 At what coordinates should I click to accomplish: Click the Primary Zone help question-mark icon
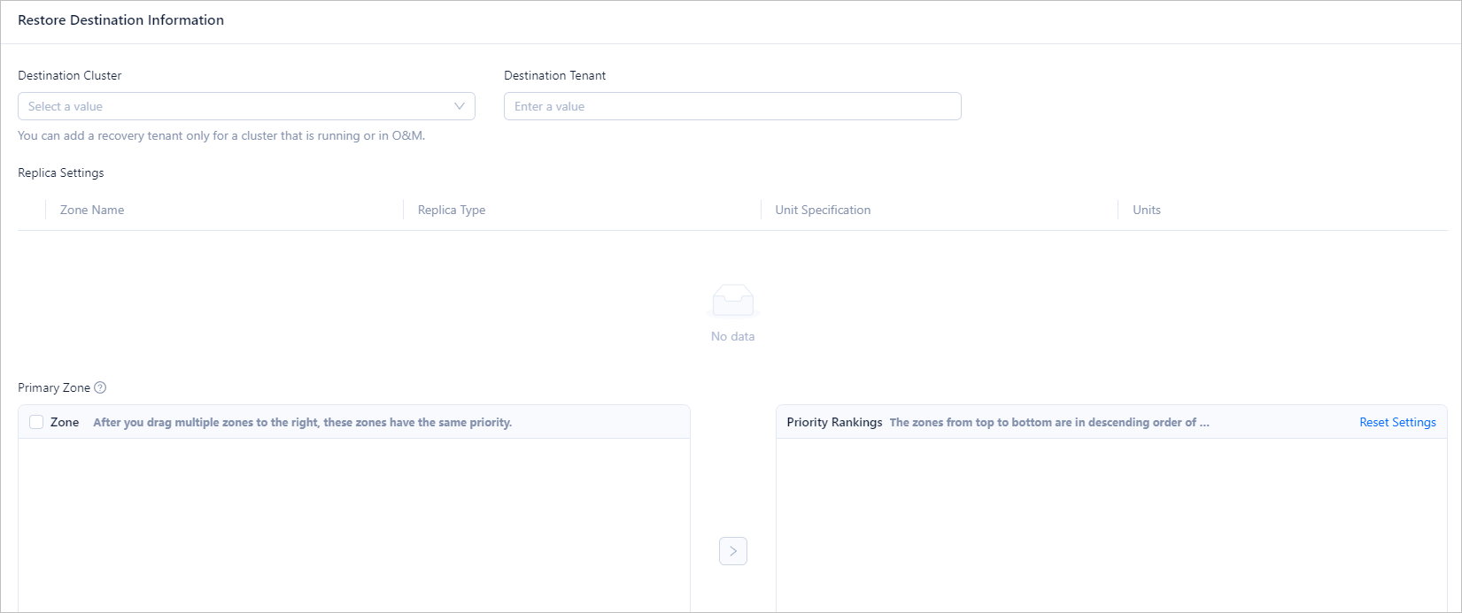click(100, 387)
